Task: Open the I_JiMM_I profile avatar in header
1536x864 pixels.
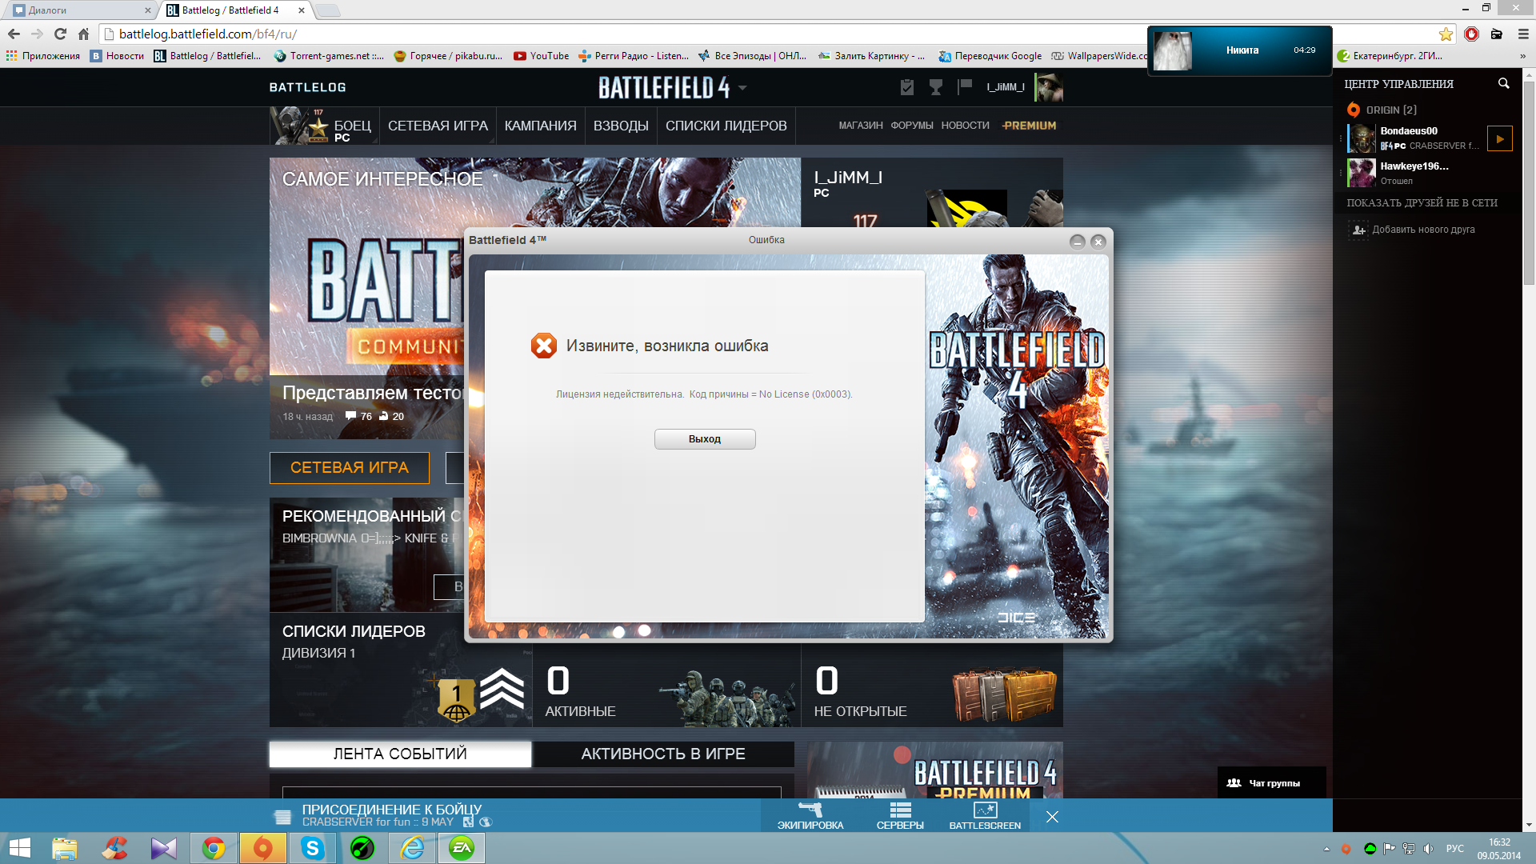Action: [x=1048, y=87]
